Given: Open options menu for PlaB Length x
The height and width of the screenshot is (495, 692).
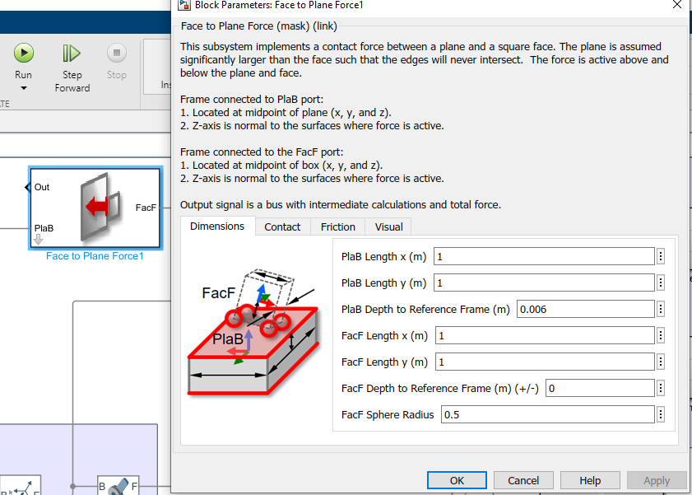Looking at the screenshot, I should [x=661, y=256].
